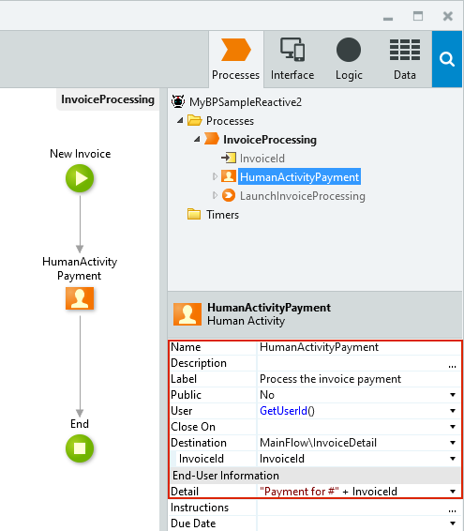Open the Data tab
464x531 pixels.
pyautogui.click(x=404, y=59)
